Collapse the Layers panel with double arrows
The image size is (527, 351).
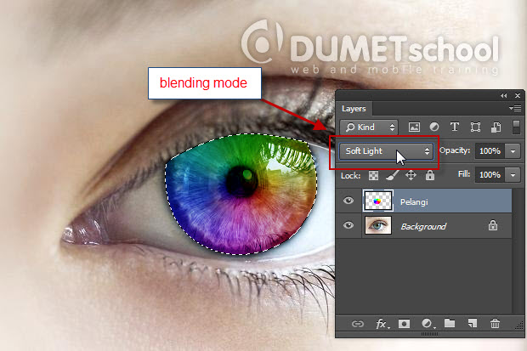click(x=503, y=96)
